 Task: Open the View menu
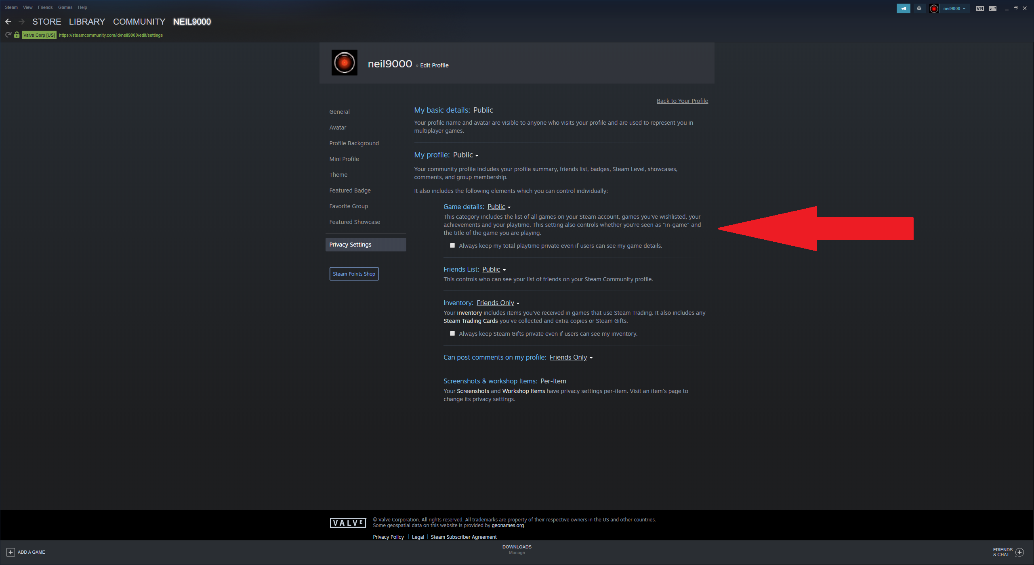click(x=28, y=7)
